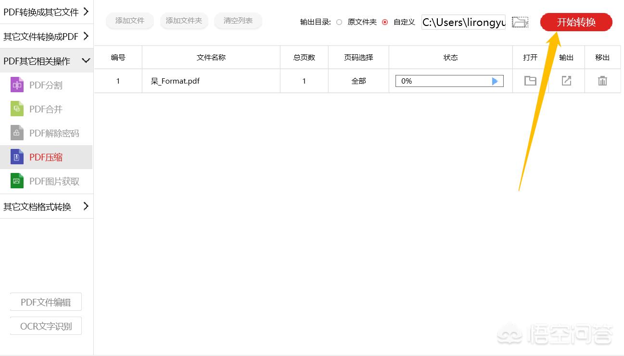The image size is (624, 356).
Task: Collapse the PDF其它相关操作 section
Action: (x=47, y=61)
